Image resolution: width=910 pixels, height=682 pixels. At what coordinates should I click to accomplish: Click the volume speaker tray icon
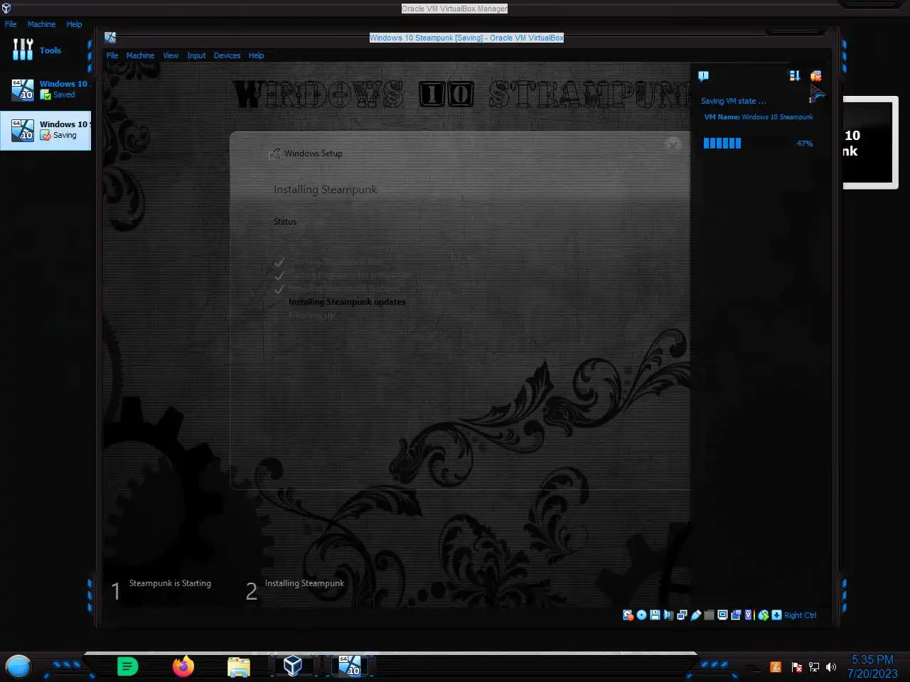(x=831, y=667)
